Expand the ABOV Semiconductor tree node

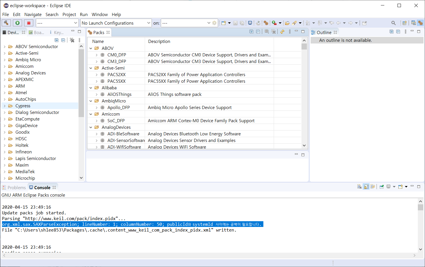coord(5,46)
